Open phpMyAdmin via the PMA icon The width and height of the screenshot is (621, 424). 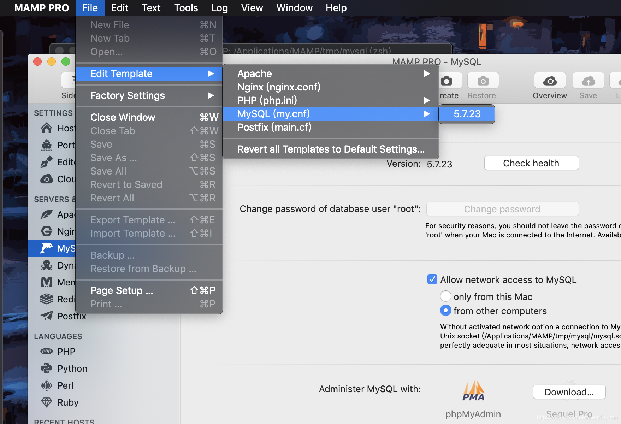(473, 390)
